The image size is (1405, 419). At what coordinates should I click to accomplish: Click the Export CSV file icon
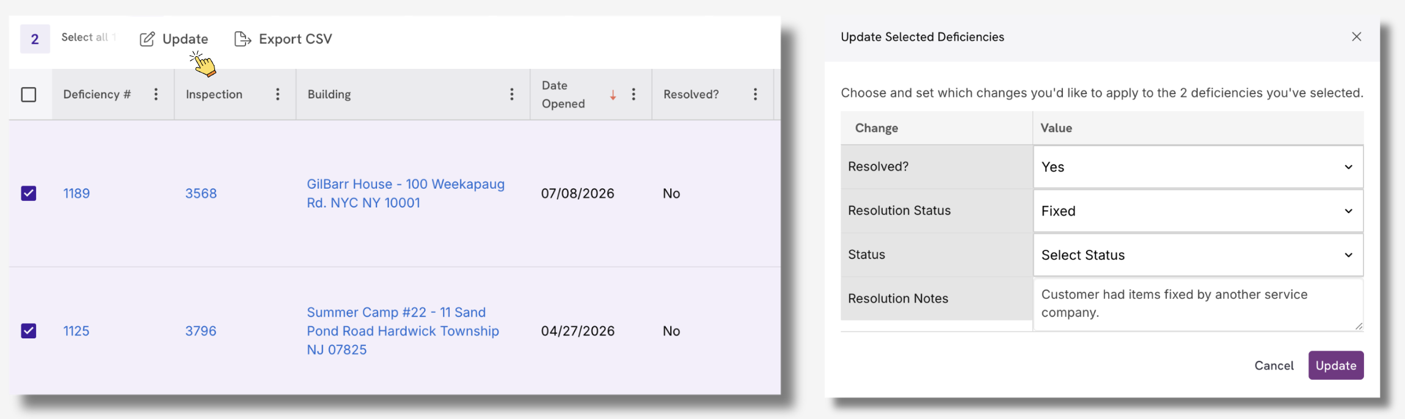[243, 39]
